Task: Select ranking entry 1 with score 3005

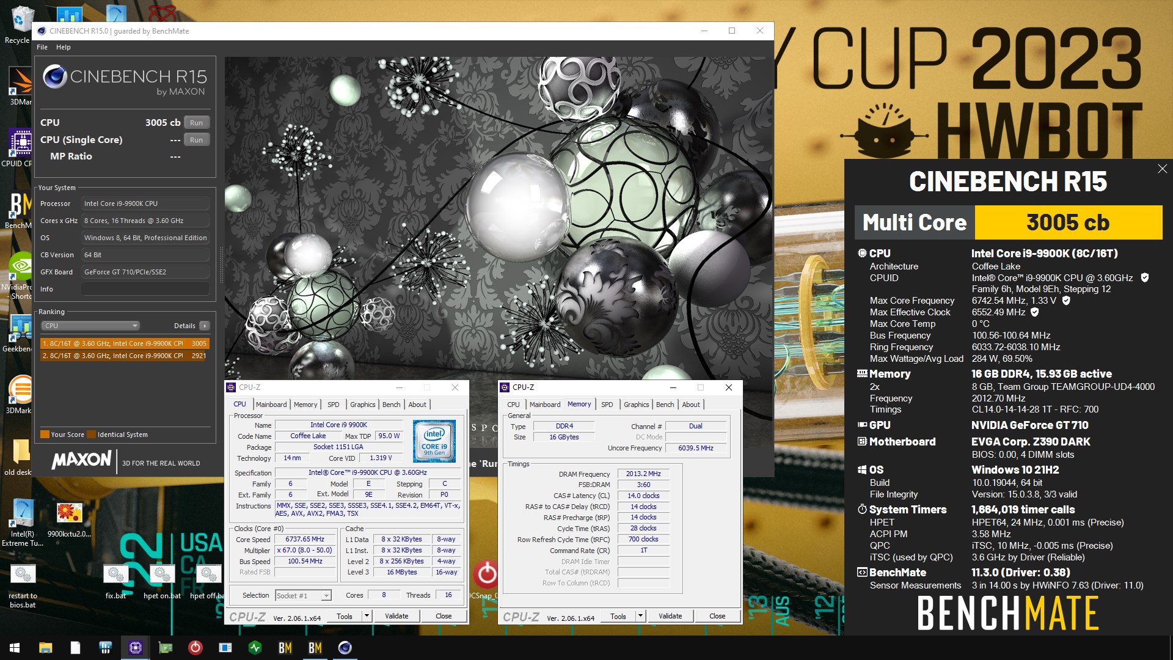Action: [x=125, y=343]
